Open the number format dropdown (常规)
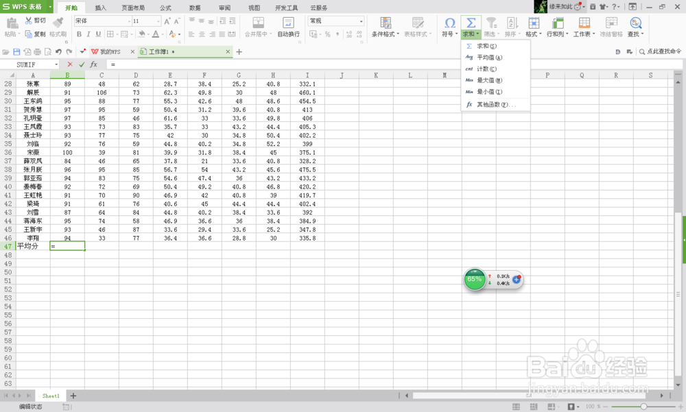This screenshot has height=412, width=686. pyautogui.click(x=361, y=21)
